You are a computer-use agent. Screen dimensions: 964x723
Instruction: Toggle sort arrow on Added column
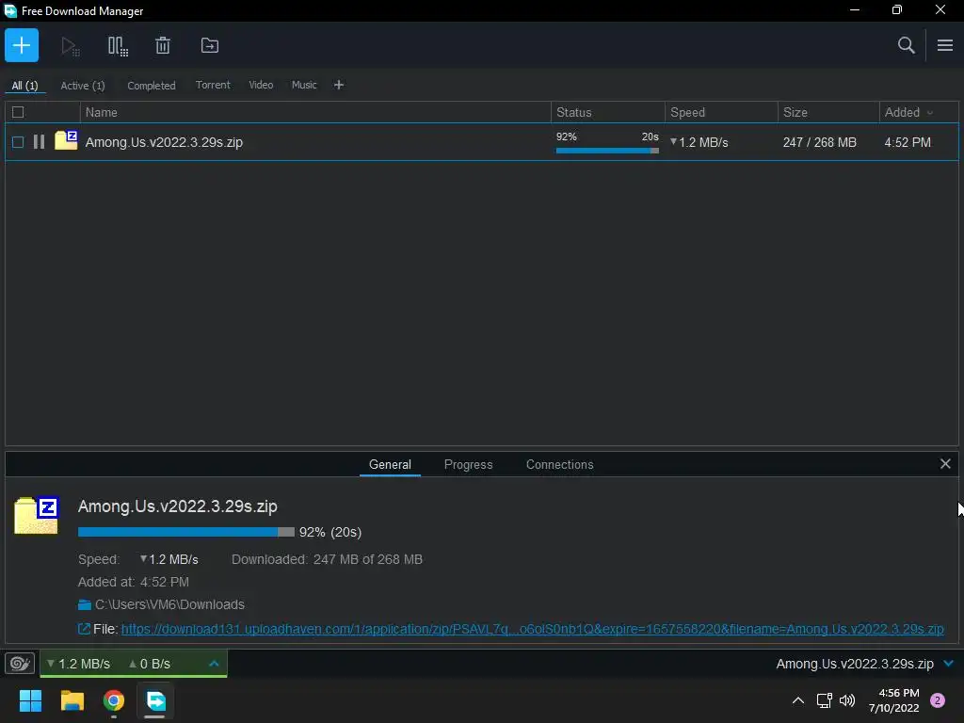pyautogui.click(x=930, y=113)
